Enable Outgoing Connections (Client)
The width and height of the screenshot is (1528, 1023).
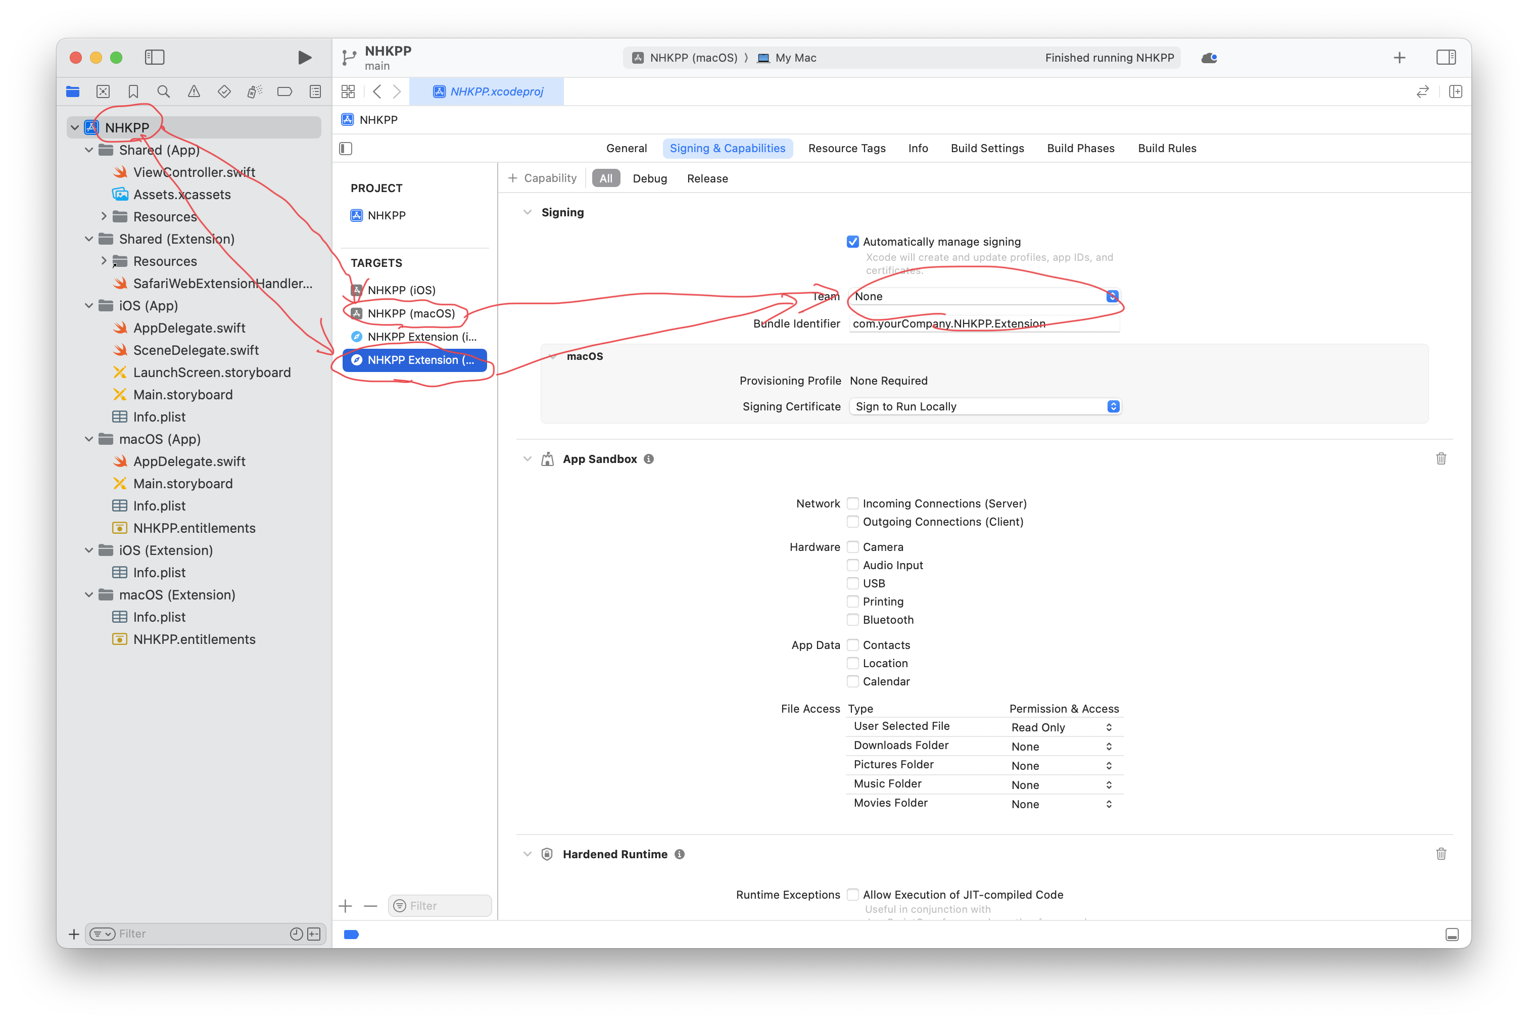pos(852,522)
